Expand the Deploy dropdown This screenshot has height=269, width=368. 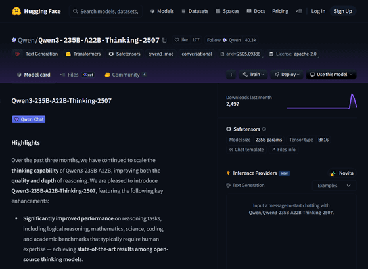click(287, 75)
